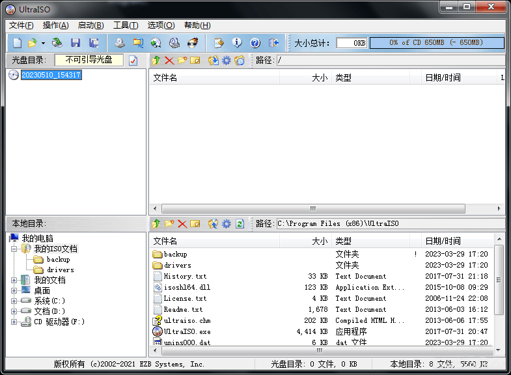Click the Open CD/DVD disc icon
Screen dimensions: 511x375
(57, 43)
